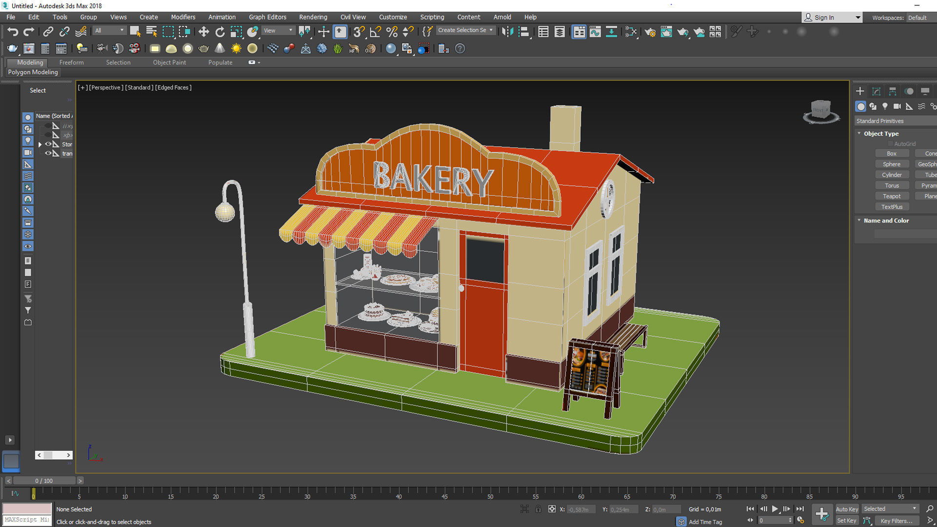Toggle Angle Snap
The width and height of the screenshot is (937, 527).
375,32
